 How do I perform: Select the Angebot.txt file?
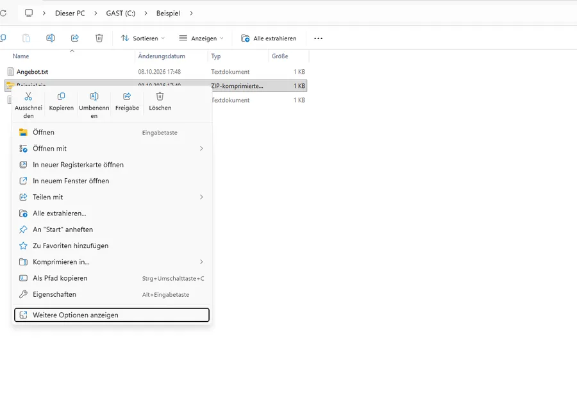pos(33,72)
